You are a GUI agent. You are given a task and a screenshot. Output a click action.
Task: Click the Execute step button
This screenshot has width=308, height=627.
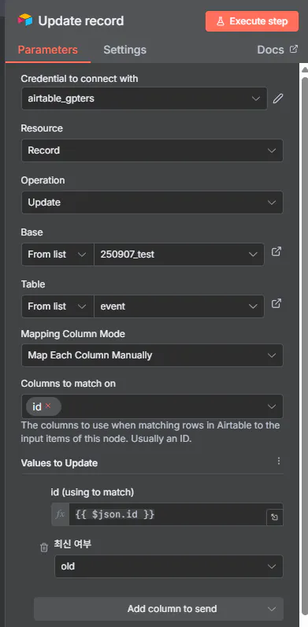(252, 21)
